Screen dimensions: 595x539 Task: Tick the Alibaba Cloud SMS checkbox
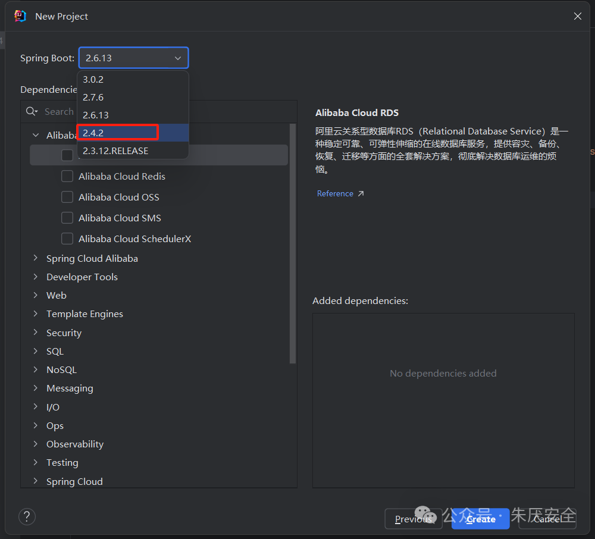point(67,218)
